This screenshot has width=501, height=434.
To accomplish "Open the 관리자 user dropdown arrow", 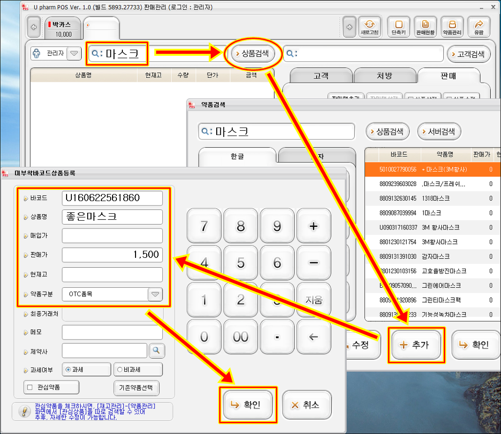I will pyautogui.click(x=74, y=53).
